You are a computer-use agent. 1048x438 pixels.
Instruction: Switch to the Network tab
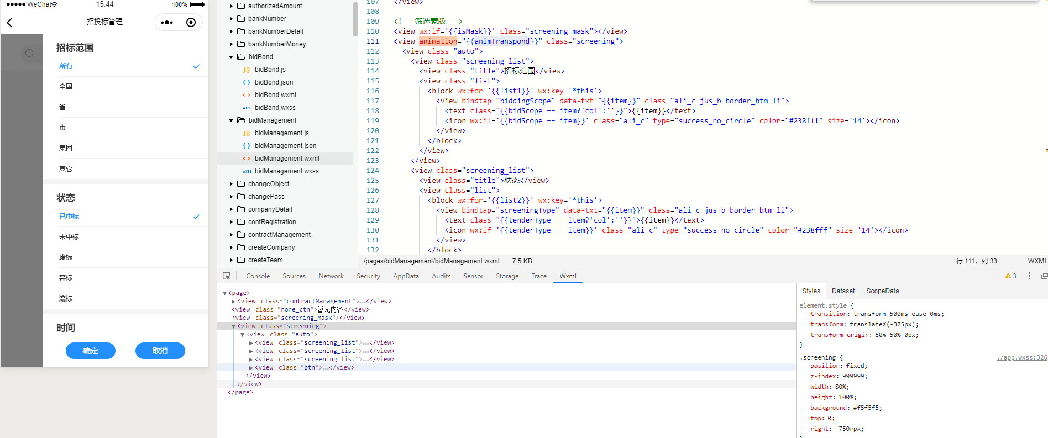(331, 276)
